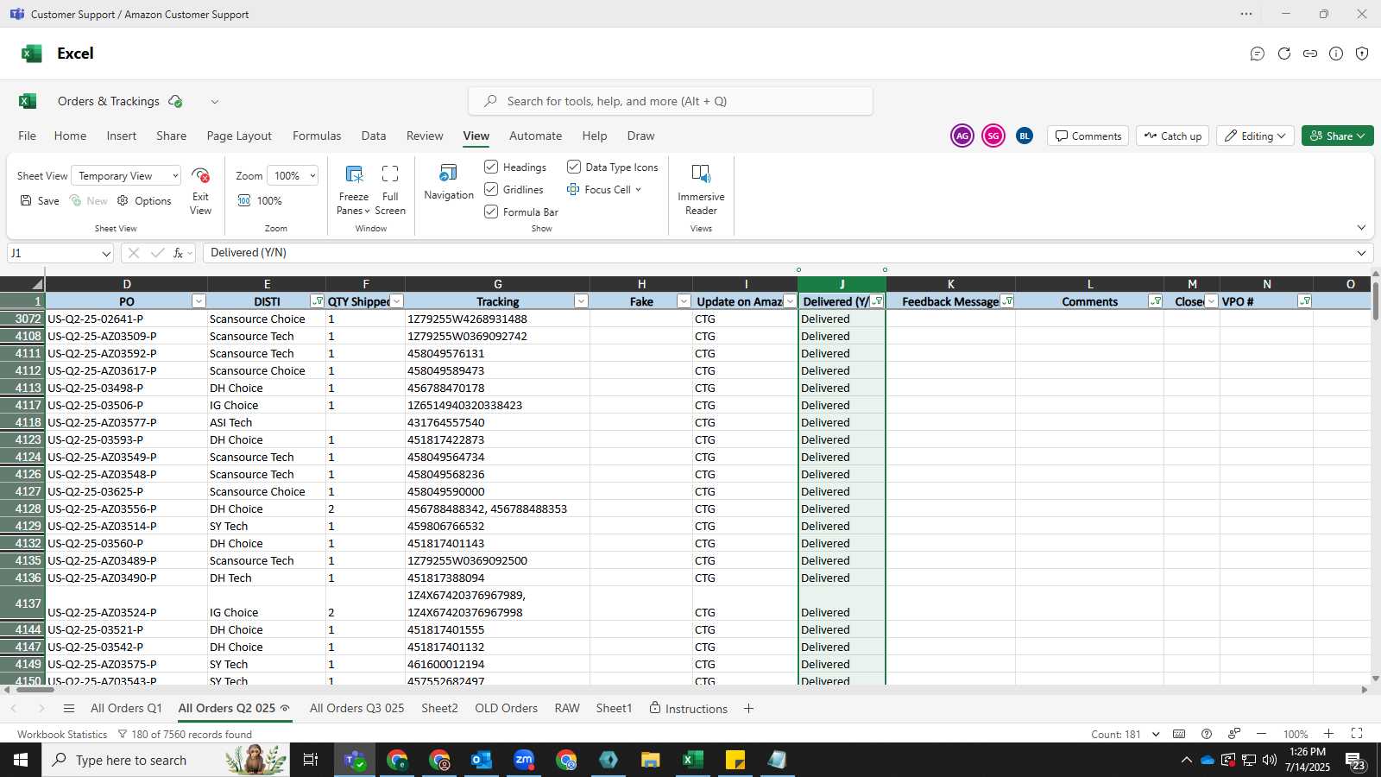This screenshot has height=777, width=1381.
Task: Open Delivered column filter dropdown
Action: pyautogui.click(x=877, y=301)
